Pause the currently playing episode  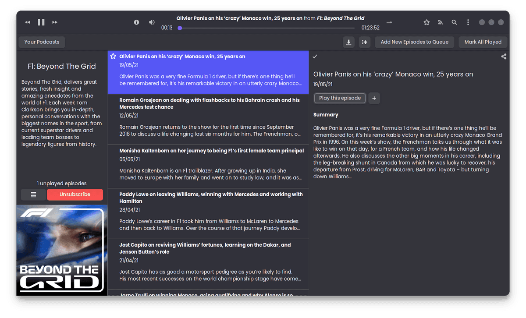(x=41, y=22)
